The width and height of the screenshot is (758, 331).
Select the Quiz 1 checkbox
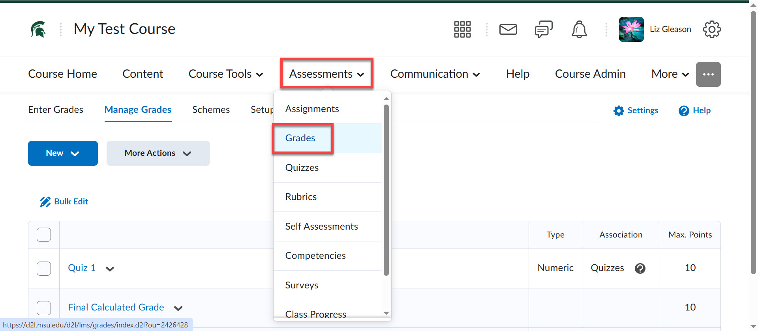pos(44,268)
